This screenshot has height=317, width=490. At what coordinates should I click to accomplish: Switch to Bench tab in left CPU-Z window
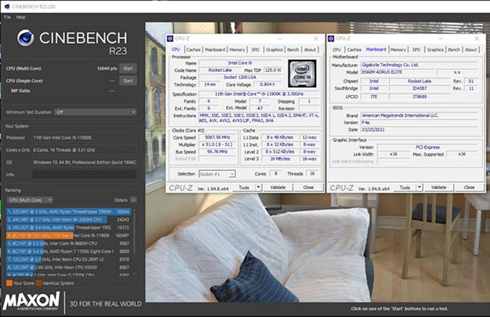[x=293, y=50]
